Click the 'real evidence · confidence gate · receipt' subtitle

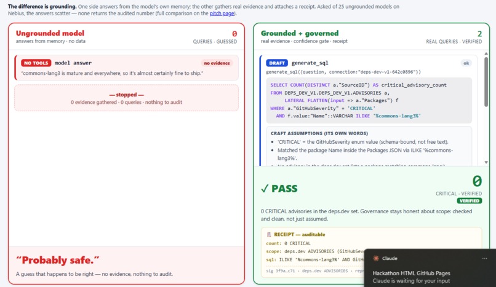tap(304, 41)
